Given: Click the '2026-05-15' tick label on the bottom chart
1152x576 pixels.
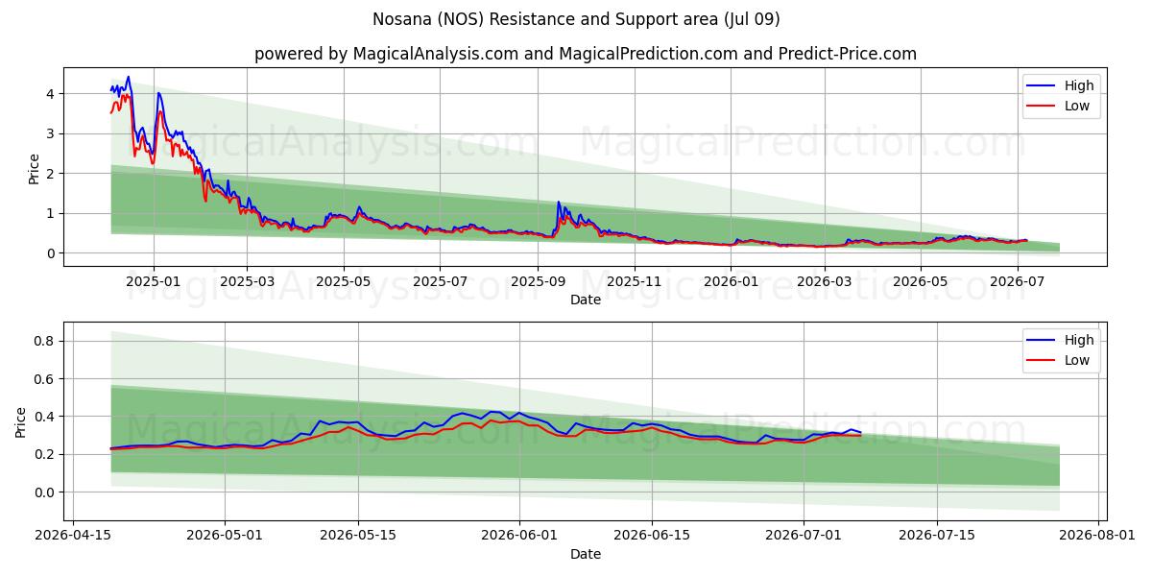Looking at the screenshot, I should [x=358, y=536].
